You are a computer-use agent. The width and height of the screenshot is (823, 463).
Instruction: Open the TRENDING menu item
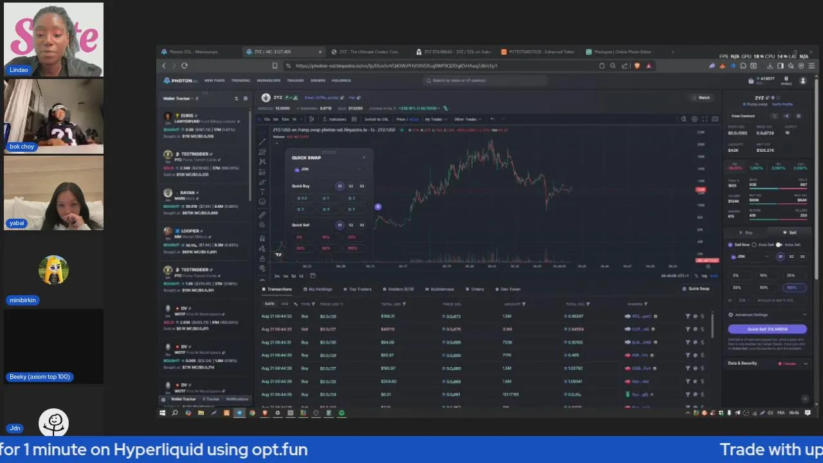point(240,80)
